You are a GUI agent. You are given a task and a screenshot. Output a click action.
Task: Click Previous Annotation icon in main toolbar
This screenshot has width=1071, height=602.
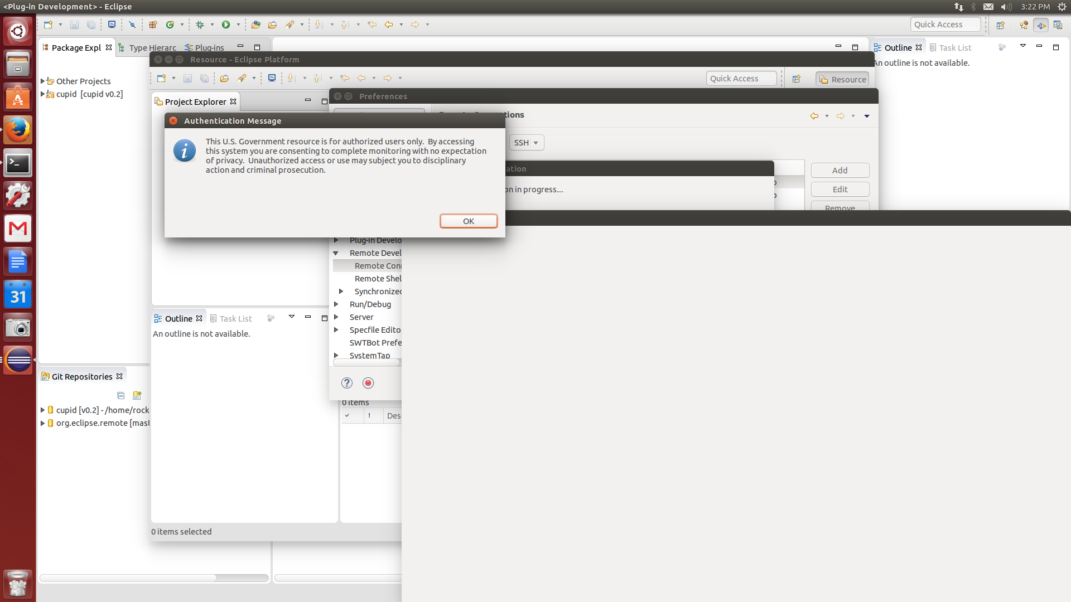point(345,25)
